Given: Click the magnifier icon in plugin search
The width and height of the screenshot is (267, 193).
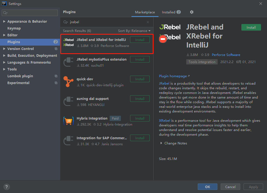Looking at the screenshot, I should coord(65,22).
